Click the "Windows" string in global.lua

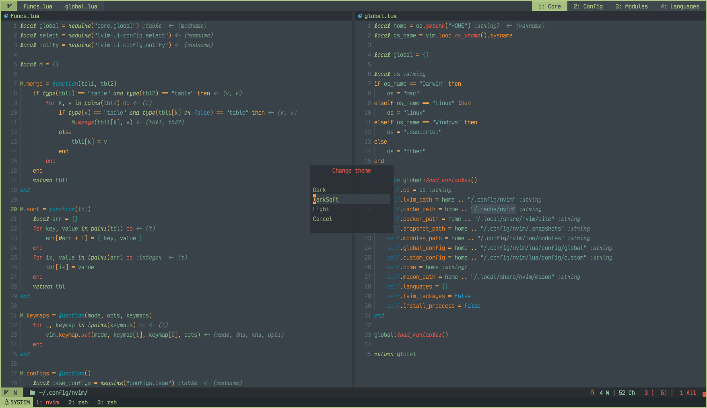[x=447, y=122]
